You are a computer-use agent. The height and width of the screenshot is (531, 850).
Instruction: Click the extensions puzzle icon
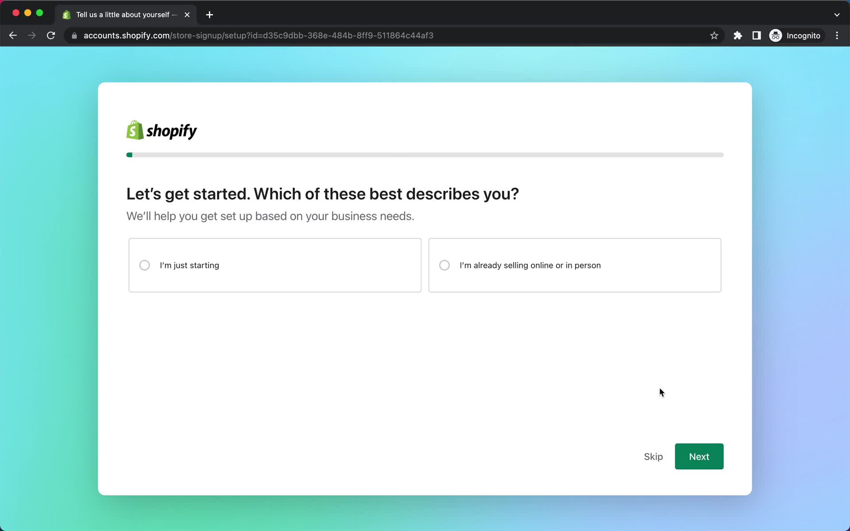[738, 35]
